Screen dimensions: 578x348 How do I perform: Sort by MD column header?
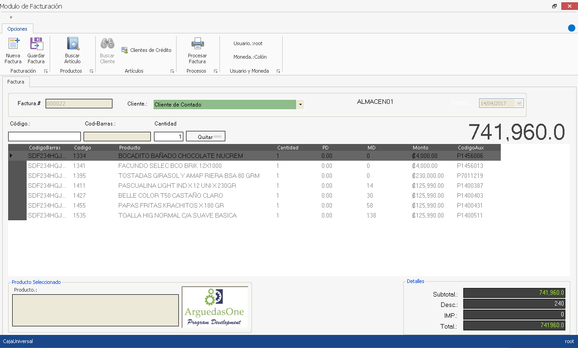coord(372,148)
